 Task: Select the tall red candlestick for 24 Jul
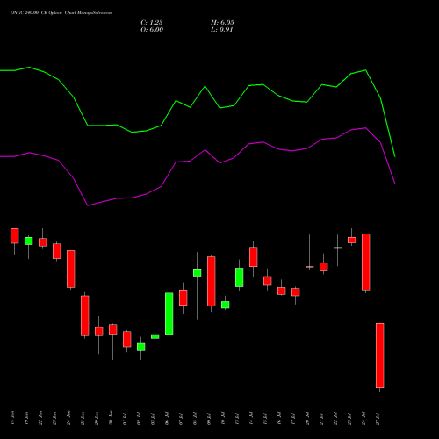coord(366,262)
